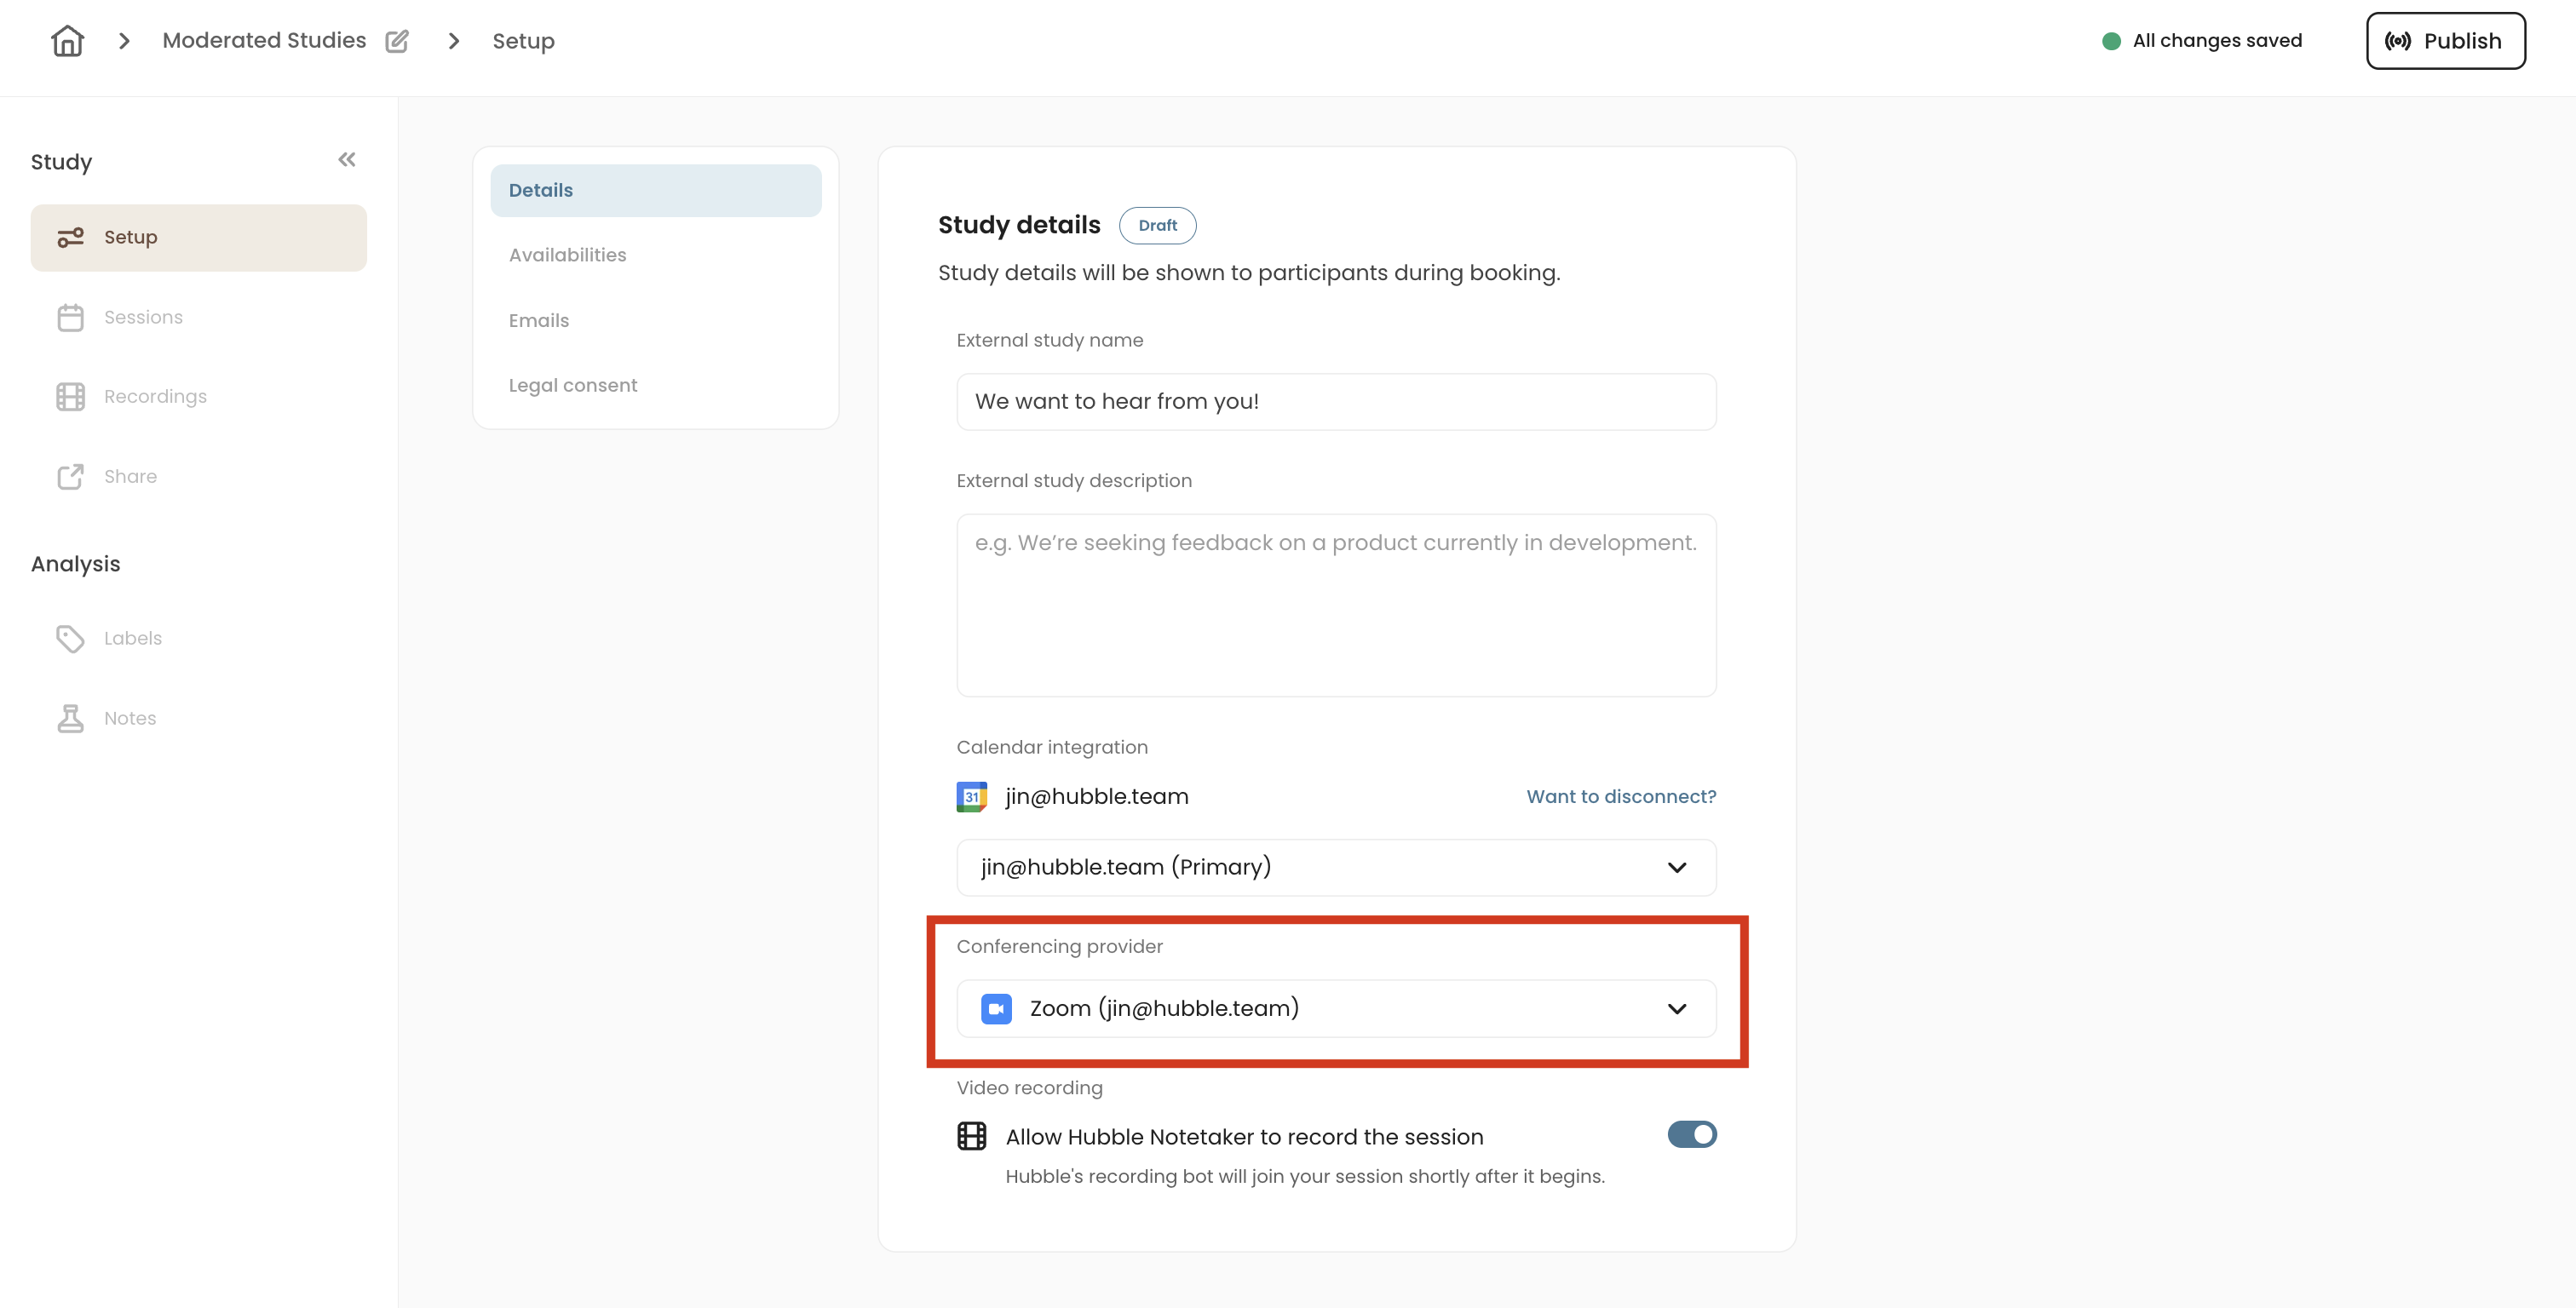
Task: Click Moderated Studies breadcrumb
Action: (x=264, y=41)
